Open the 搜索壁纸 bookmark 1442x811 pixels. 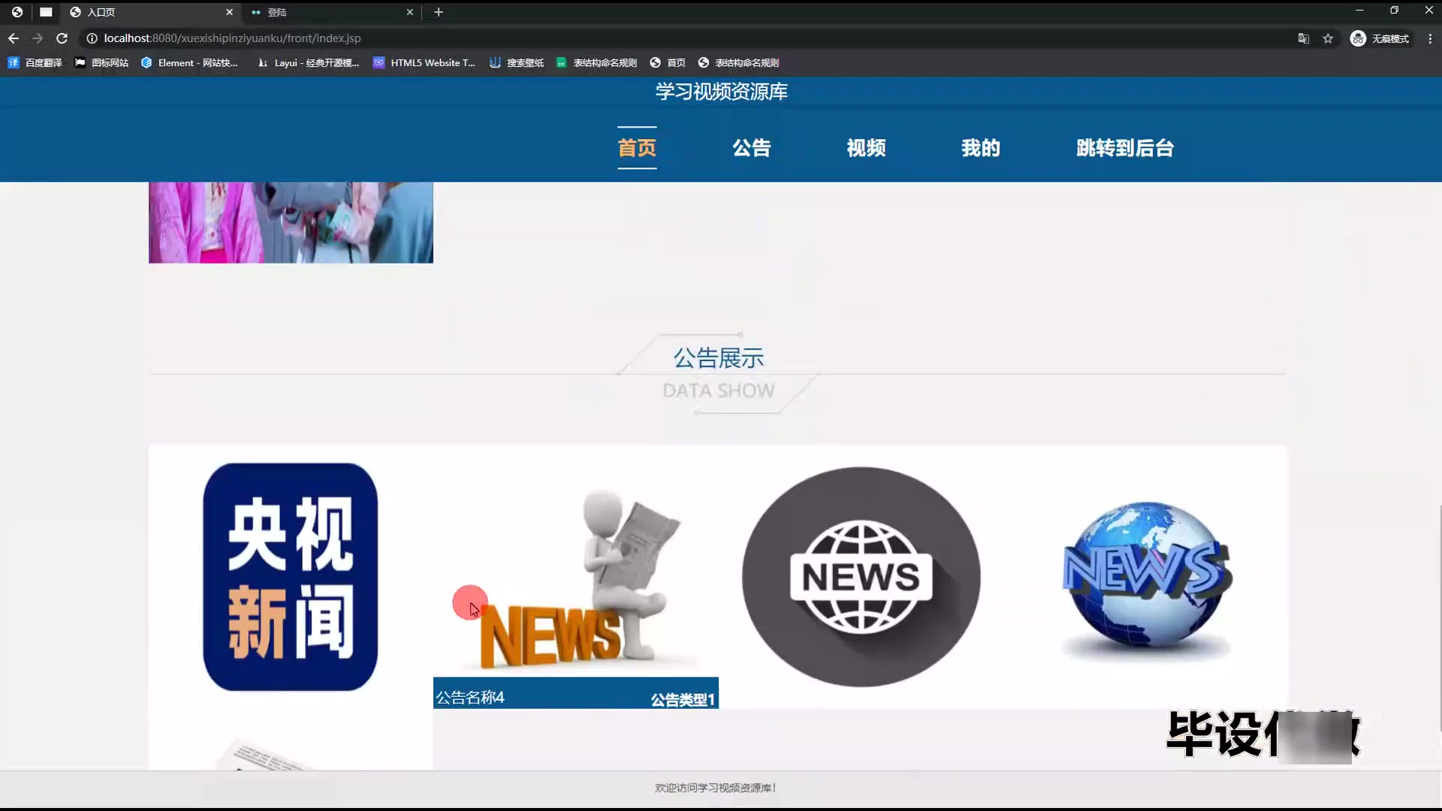(517, 63)
